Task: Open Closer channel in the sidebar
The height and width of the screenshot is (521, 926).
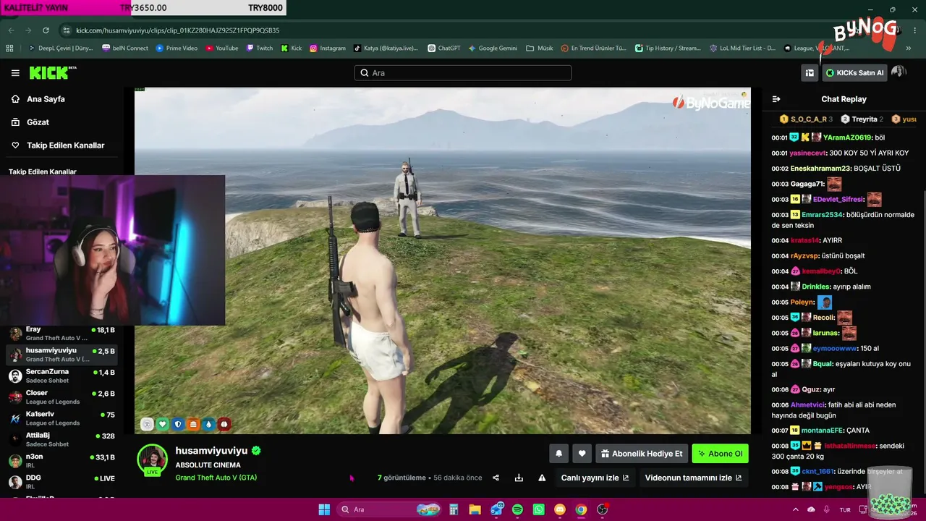Action: pos(61,397)
